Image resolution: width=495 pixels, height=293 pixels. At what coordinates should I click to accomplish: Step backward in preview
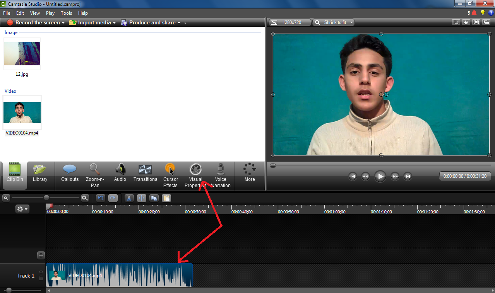365,176
